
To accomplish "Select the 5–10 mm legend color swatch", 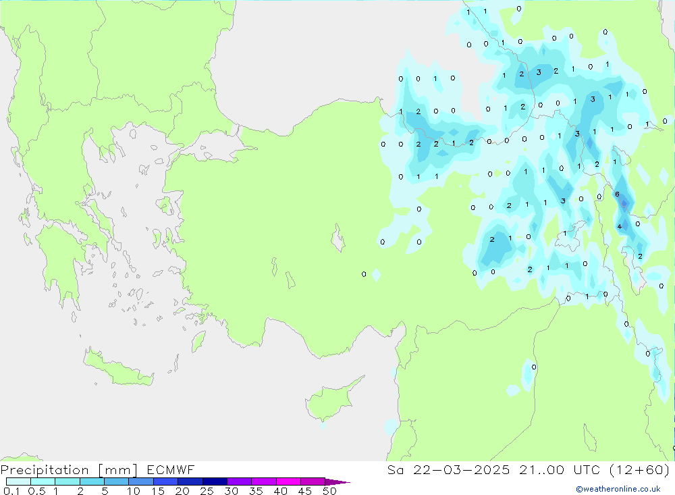I will click(116, 481).
